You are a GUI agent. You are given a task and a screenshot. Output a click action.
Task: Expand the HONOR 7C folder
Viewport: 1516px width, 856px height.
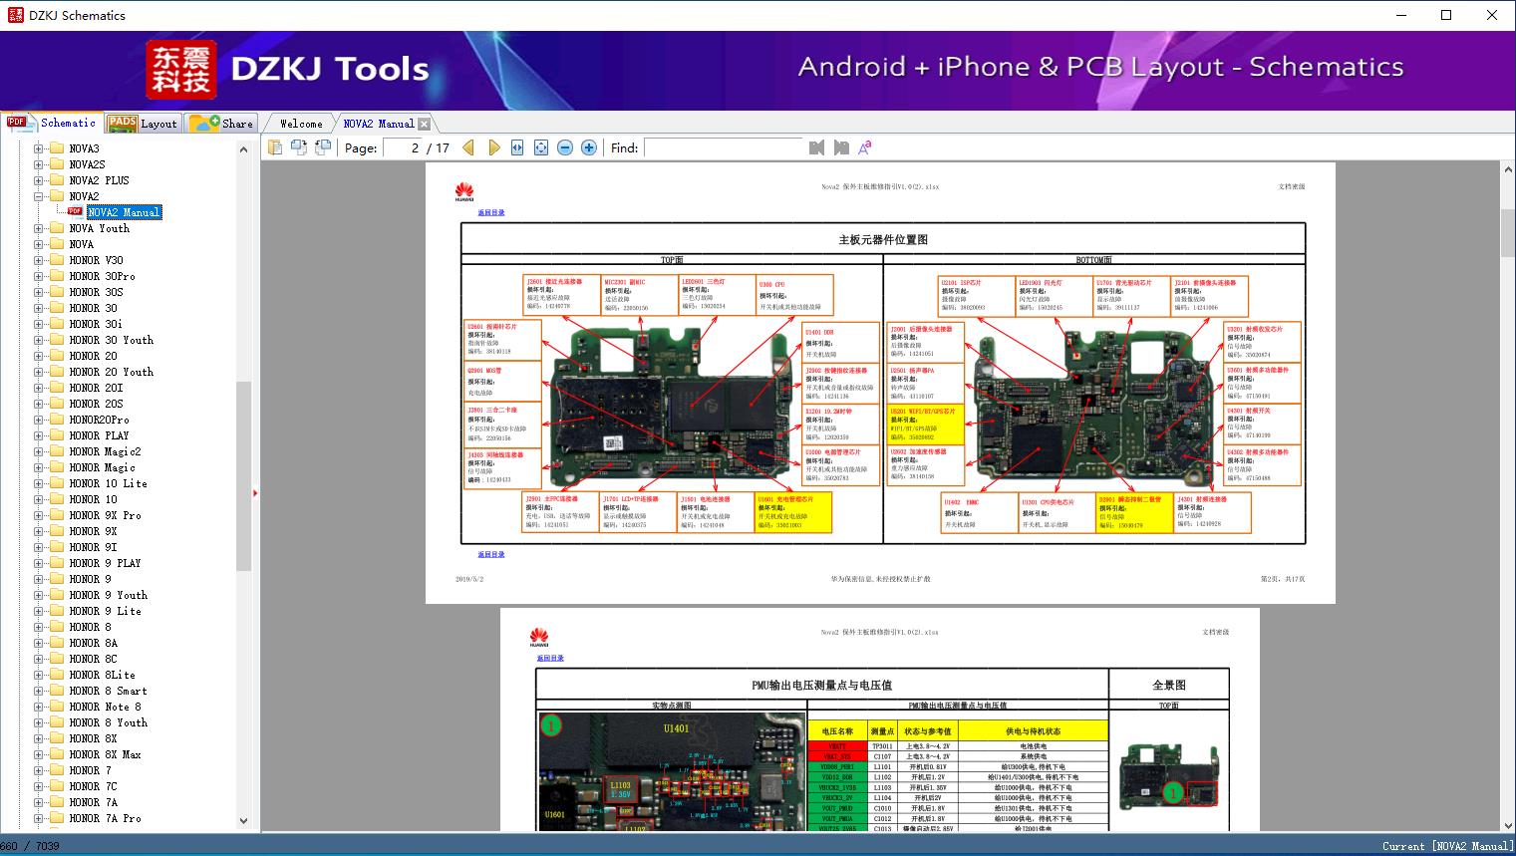point(39,786)
